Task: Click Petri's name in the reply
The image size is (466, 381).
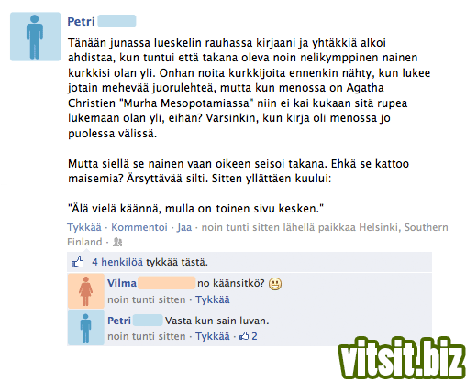Action: (119, 321)
